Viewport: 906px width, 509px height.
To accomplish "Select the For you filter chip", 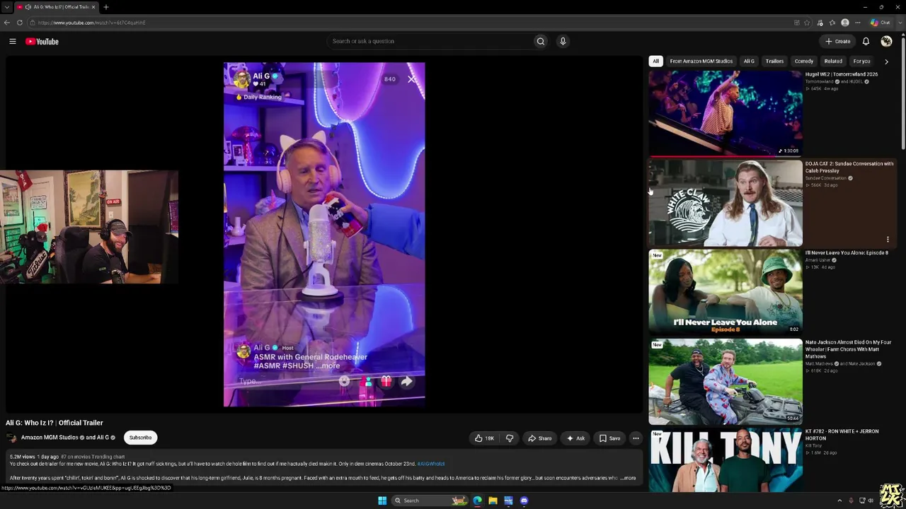I will (x=861, y=62).
